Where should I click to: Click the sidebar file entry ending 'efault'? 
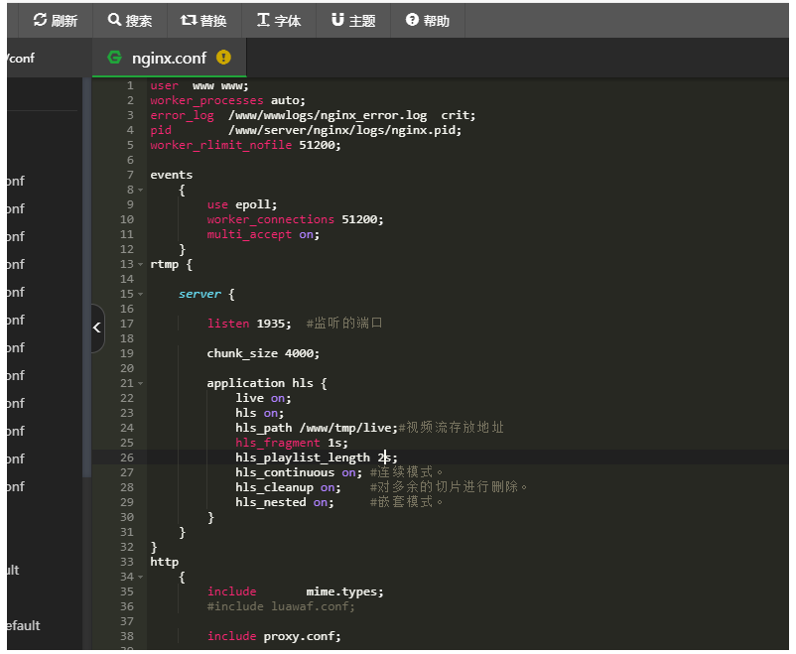[24, 625]
